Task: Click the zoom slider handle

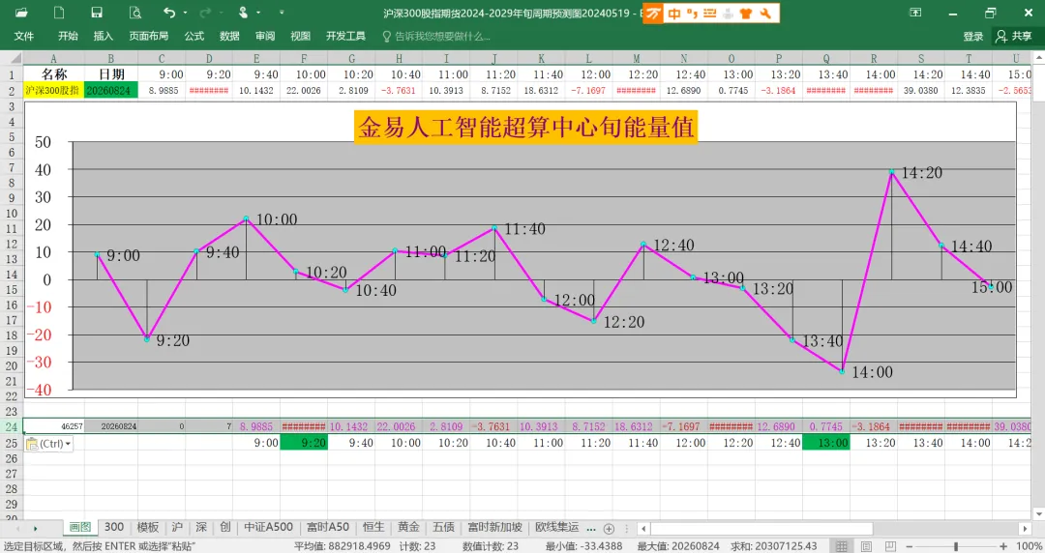Action: 956,546
